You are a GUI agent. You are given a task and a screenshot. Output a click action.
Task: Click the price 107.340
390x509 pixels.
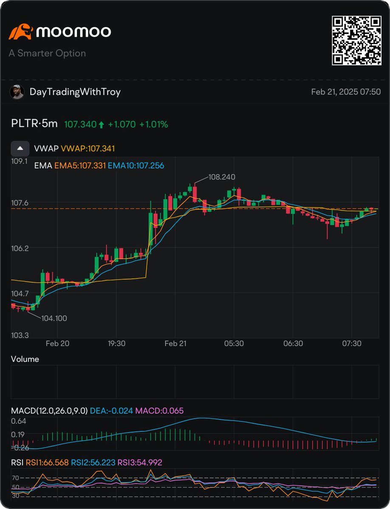(x=80, y=125)
